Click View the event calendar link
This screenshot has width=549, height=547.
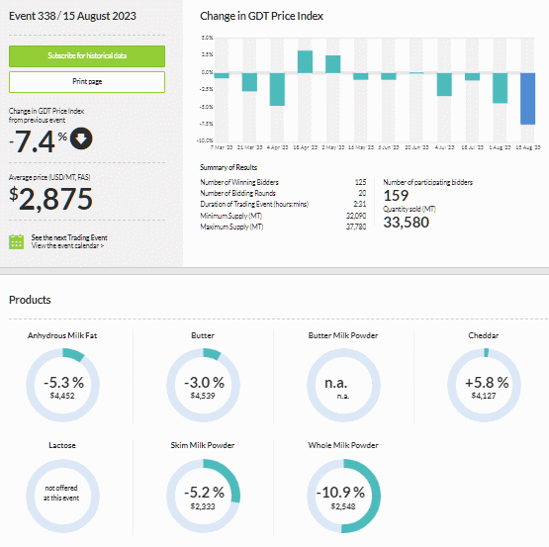(x=67, y=246)
